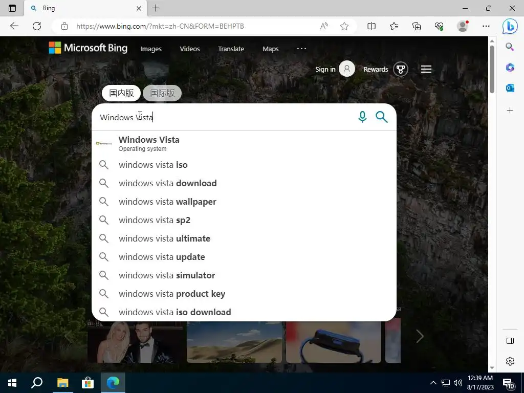Open Images in Bing navigation
This screenshot has height=393, width=524.
[x=151, y=49]
